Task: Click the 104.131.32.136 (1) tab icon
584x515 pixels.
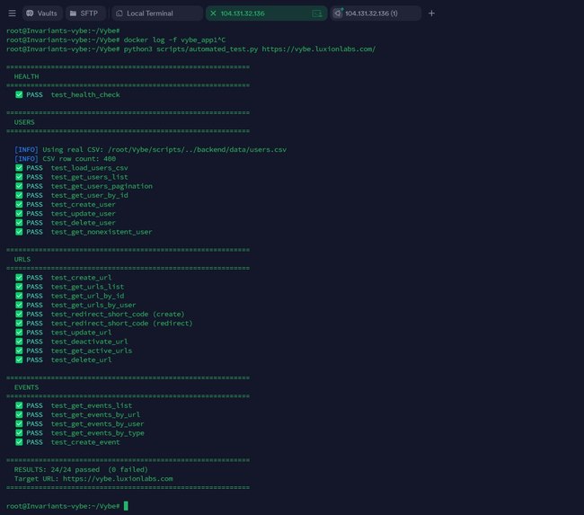Action: tap(338, 13)
